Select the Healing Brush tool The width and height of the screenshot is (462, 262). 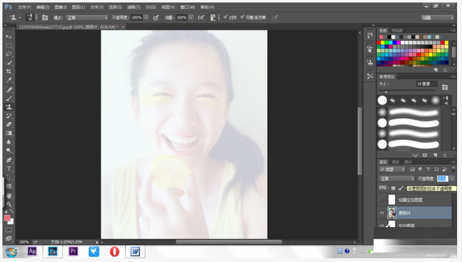[9, 90]
